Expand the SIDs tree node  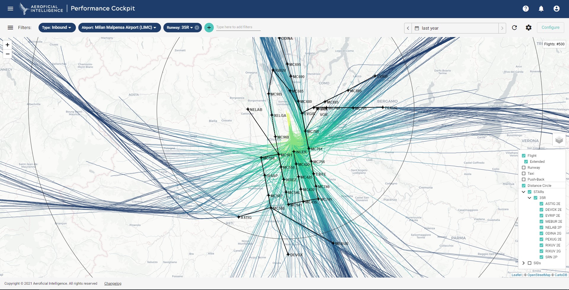click(x=524, y=263)
